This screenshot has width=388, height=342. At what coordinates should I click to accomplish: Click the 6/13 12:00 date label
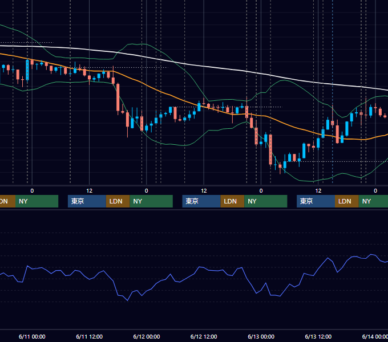click(318, 336)
